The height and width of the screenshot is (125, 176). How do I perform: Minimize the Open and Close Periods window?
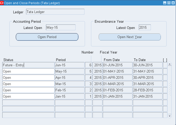point(165,3)
